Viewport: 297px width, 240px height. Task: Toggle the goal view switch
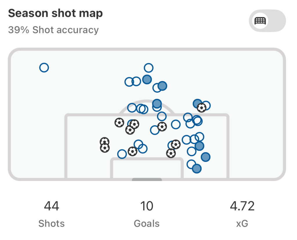point(267,21)
